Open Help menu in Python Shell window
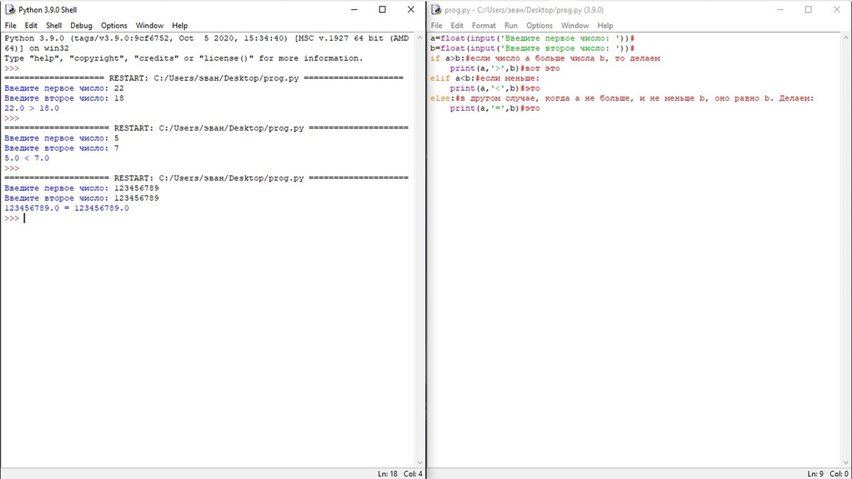The height and width of the screenshot is (479, 852). (x=180, y=26)
